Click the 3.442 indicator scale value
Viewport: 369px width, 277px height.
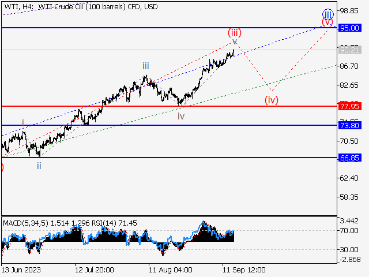[349, 221]
